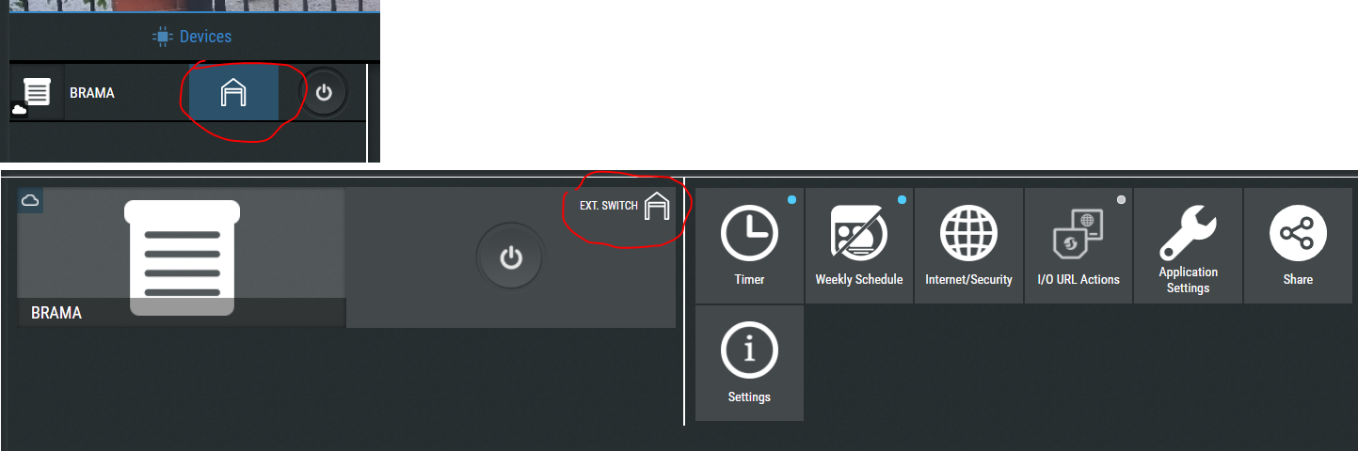
Task: Click the gray status dot on I/O URL Actions
Action: pos(1121,199)
